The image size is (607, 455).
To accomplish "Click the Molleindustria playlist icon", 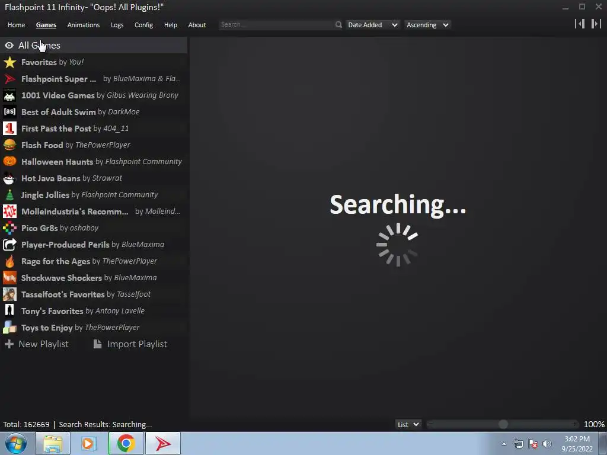I will pyautogui.click(x=9, y=212).
